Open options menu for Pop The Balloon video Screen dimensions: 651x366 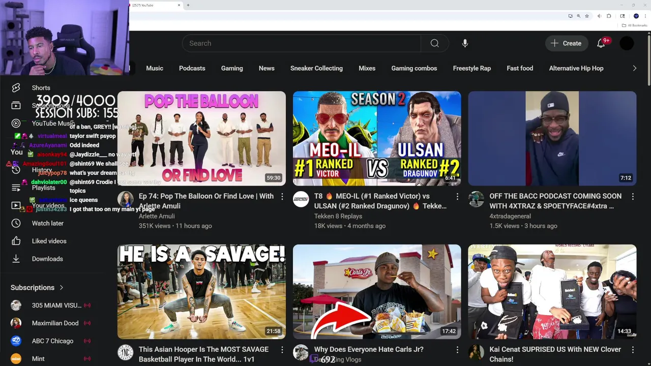(x=282, y=196)
